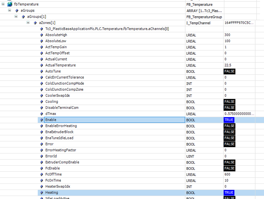Collapse the aZones[1] node
This screenshot has height=199, width=264.
pyautogui.click(x=28, y=22)
